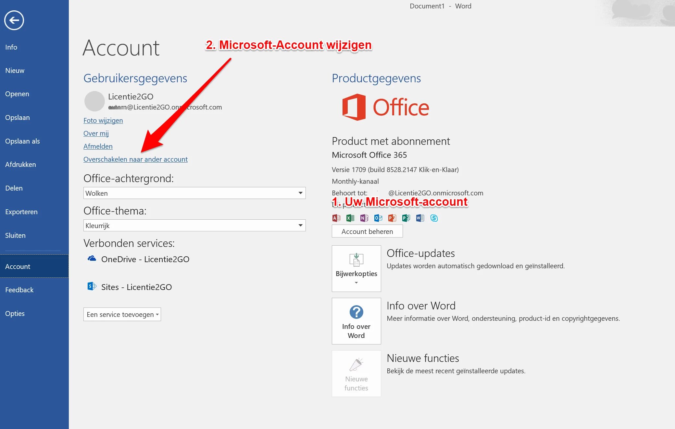Select Openen in the sidebar

click(34, 94)
